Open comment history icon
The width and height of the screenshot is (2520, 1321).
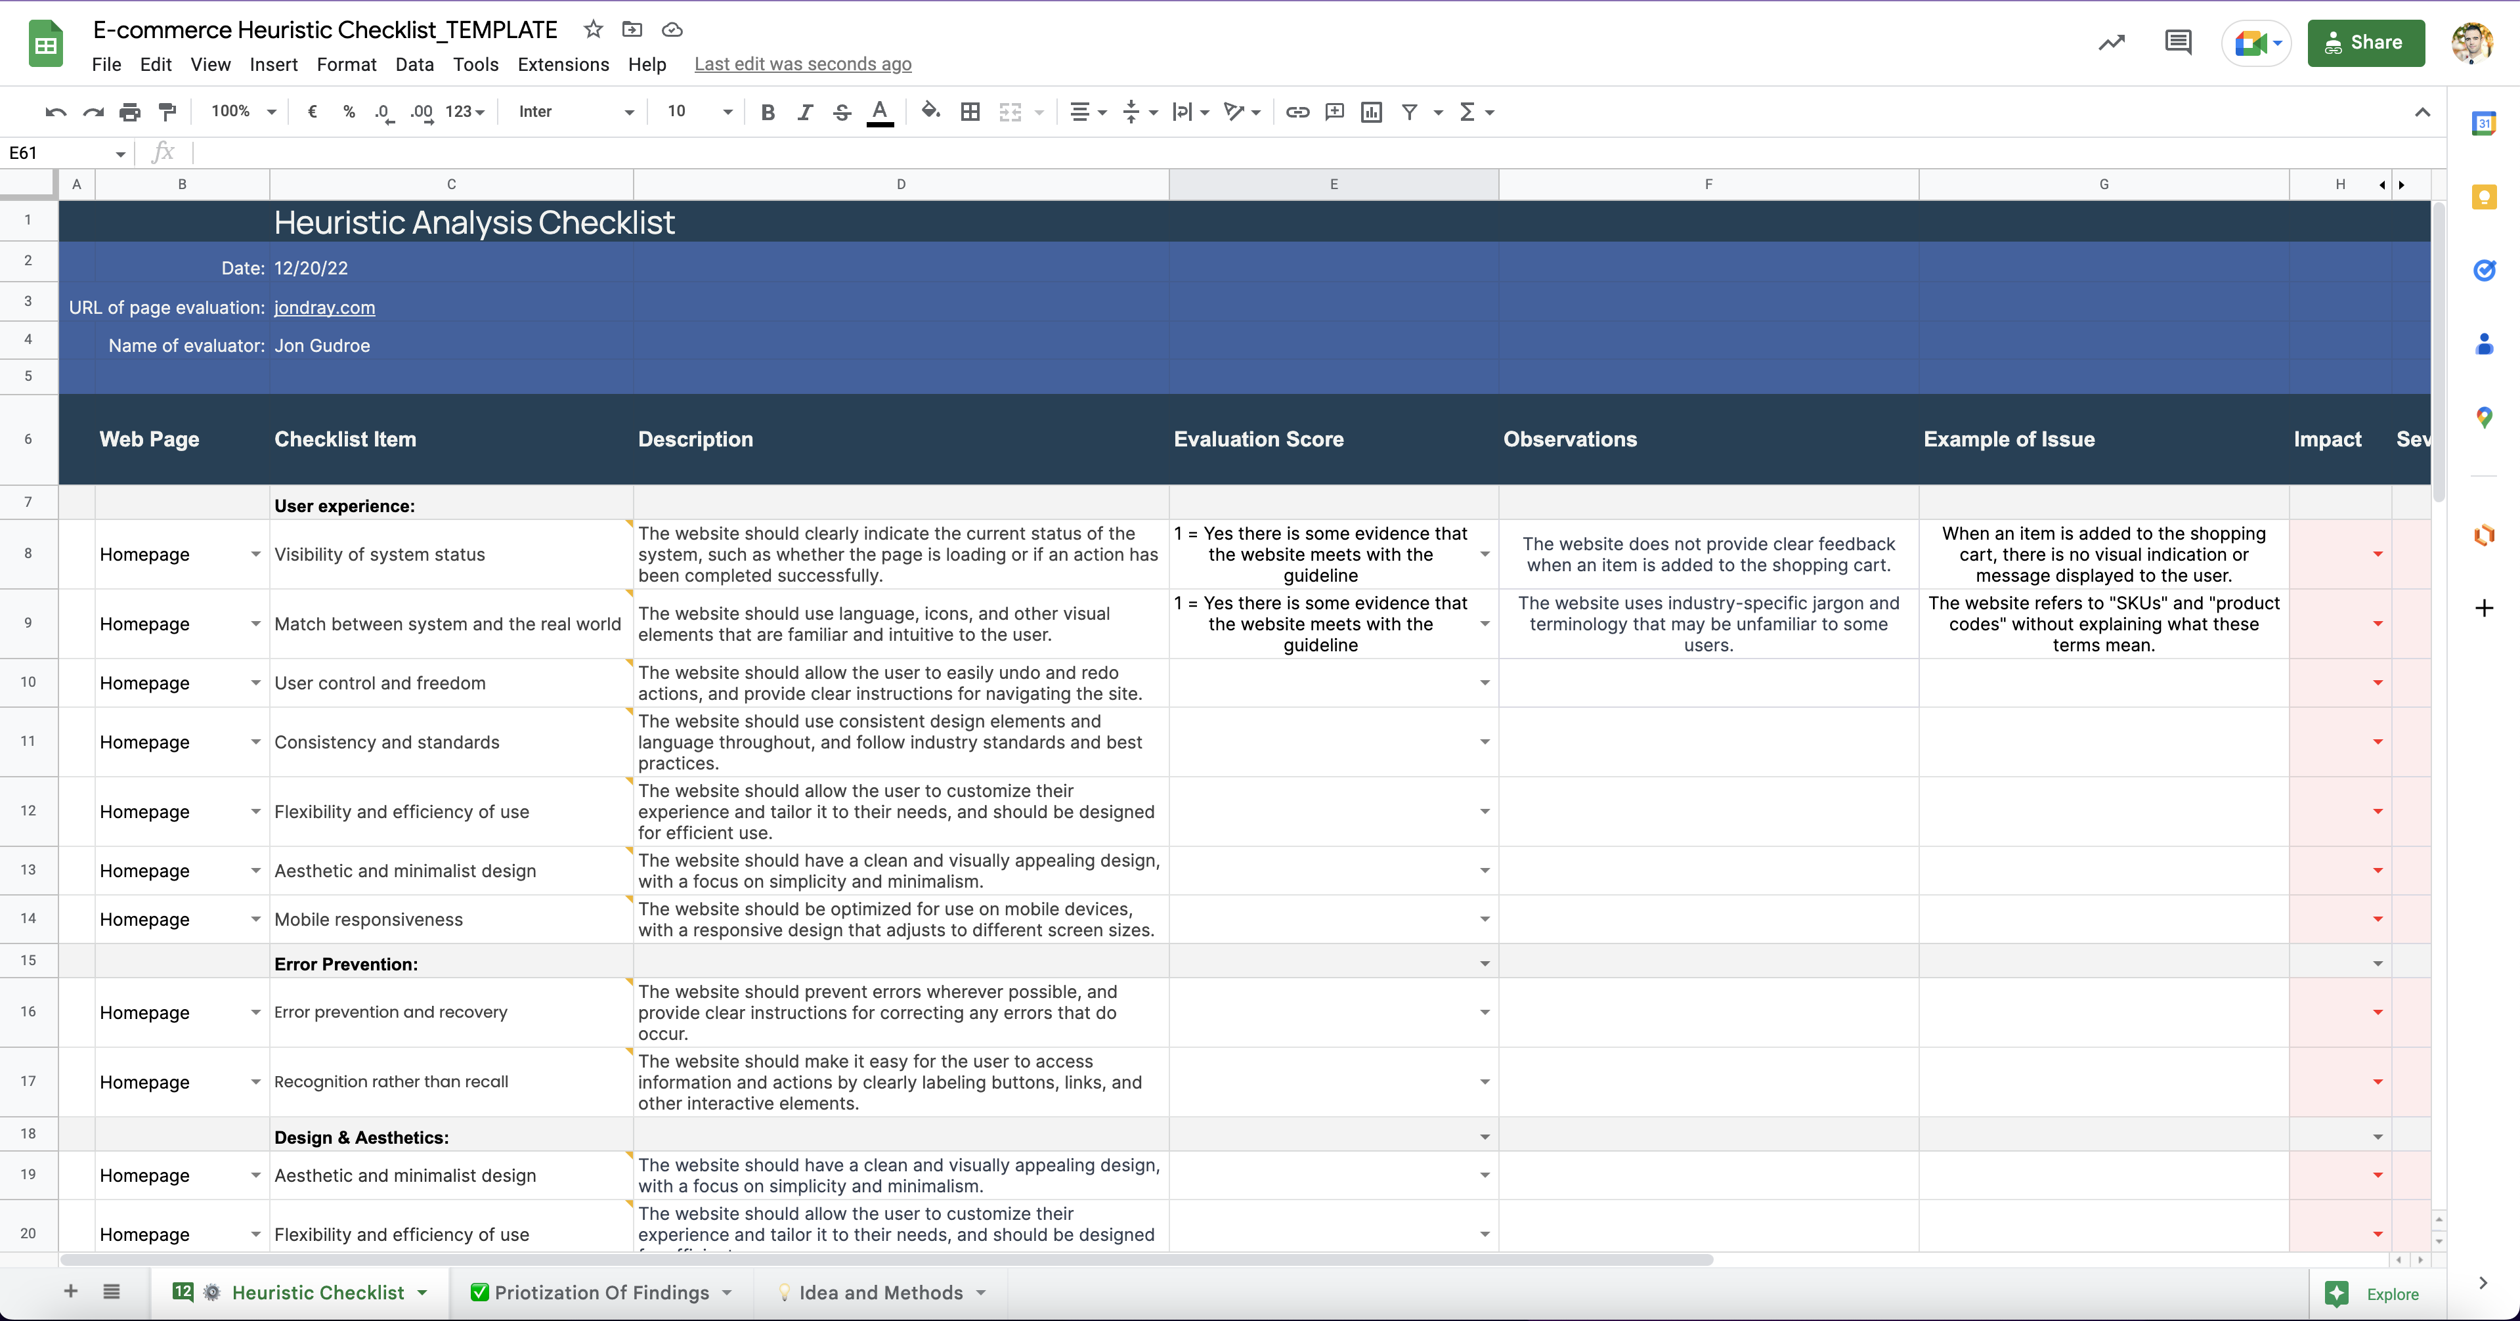click(2178, 42)
